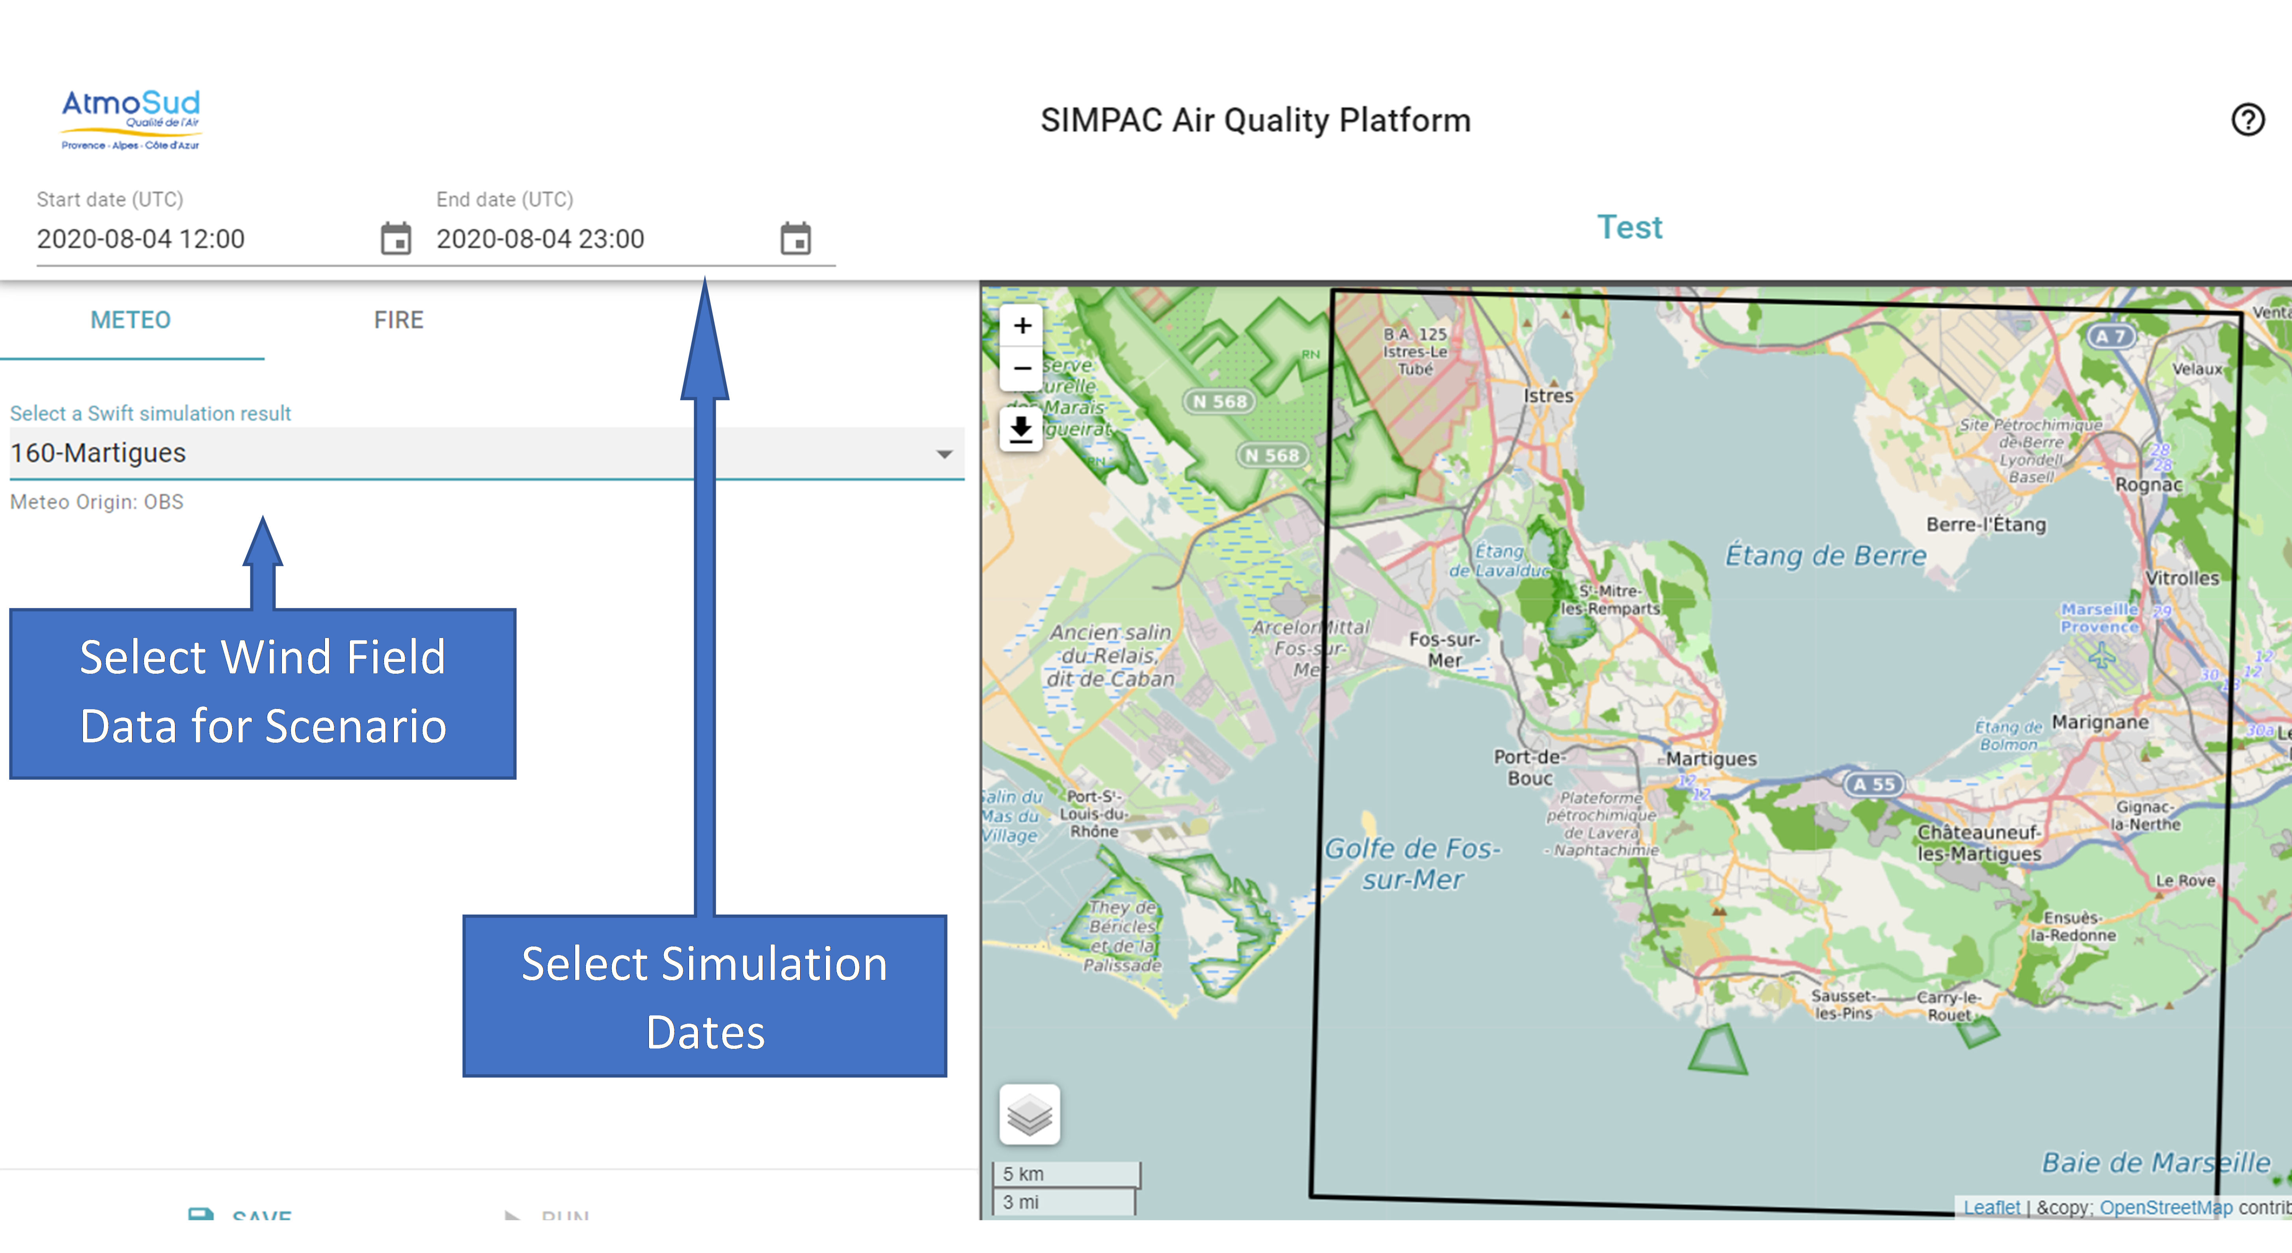Click the Berre-l'Étang map label

click(x=1986, y=525)
